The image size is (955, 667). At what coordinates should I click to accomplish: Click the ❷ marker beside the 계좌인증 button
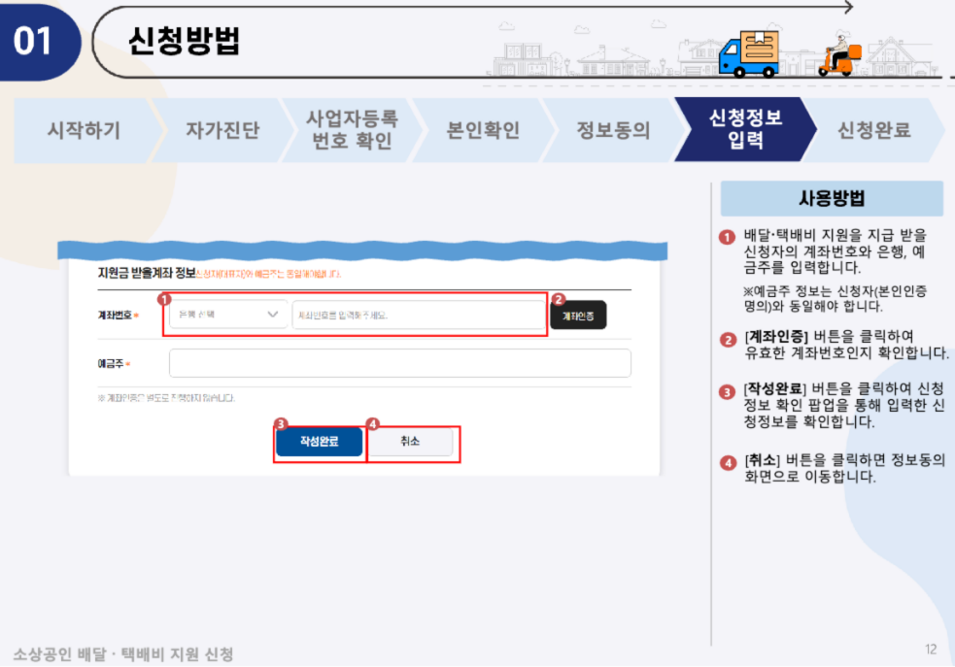point(558,299)
